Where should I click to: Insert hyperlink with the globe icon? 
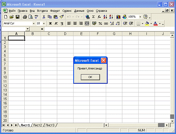[88, 17]
